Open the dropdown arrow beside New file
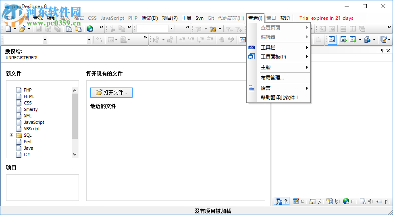 pyautogui.click(x=15, y=29)
